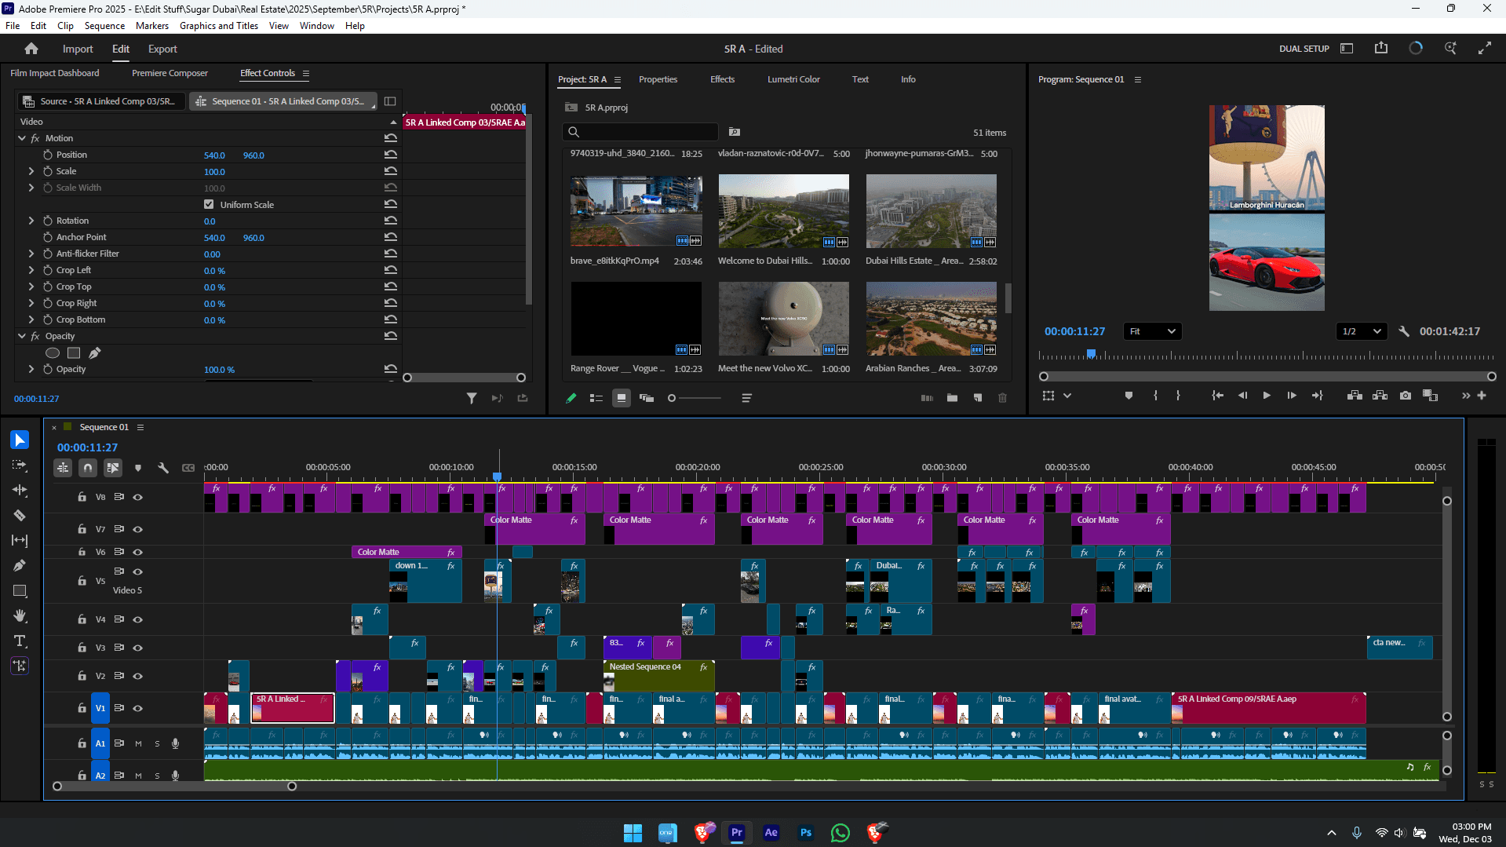Click the project thumbnail zoom slider

click(x=672, y=398)
